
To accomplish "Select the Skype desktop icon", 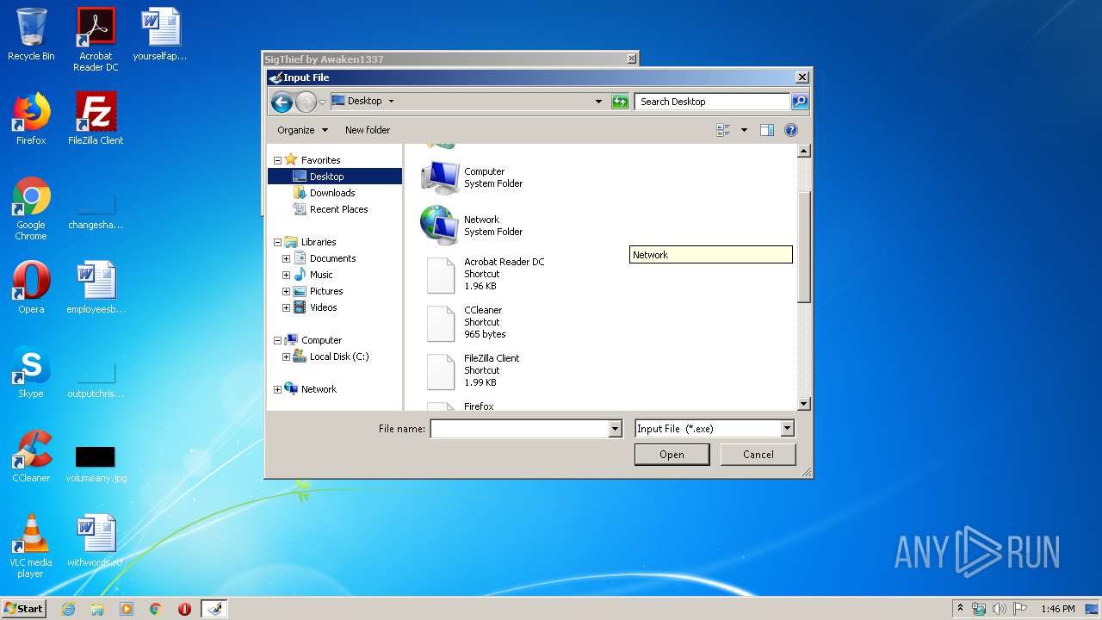I will click(31, 372).
